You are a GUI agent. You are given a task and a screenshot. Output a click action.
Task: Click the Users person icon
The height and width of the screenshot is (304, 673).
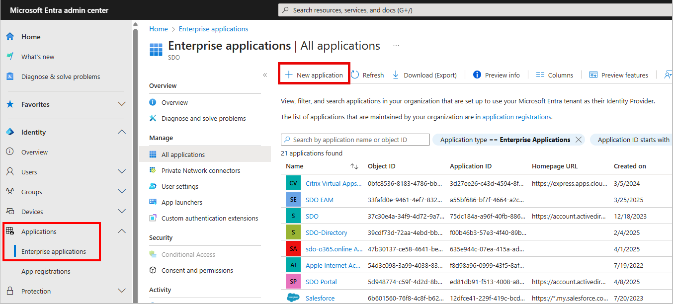click(x=10, y=172)
